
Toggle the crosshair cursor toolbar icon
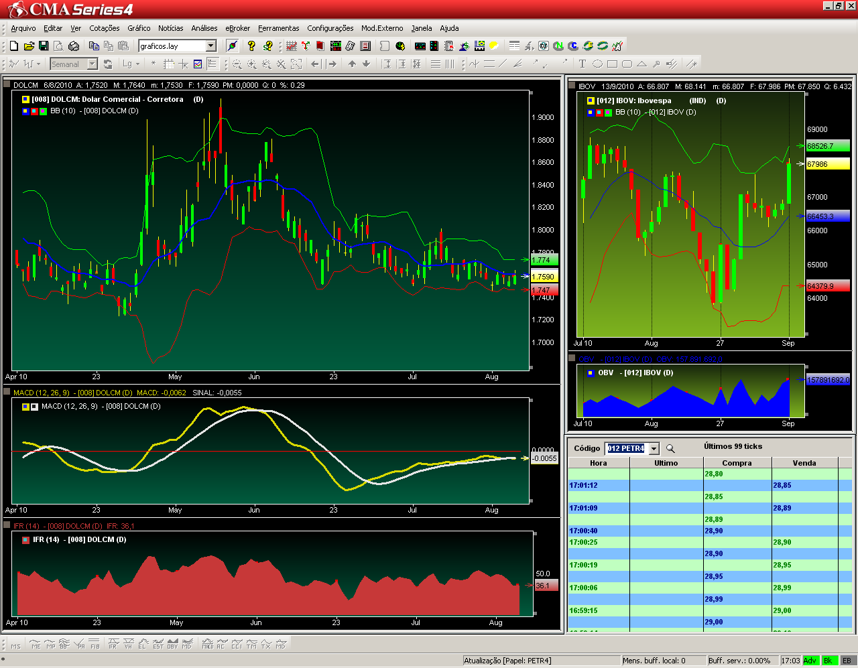(x=183, y=64)
